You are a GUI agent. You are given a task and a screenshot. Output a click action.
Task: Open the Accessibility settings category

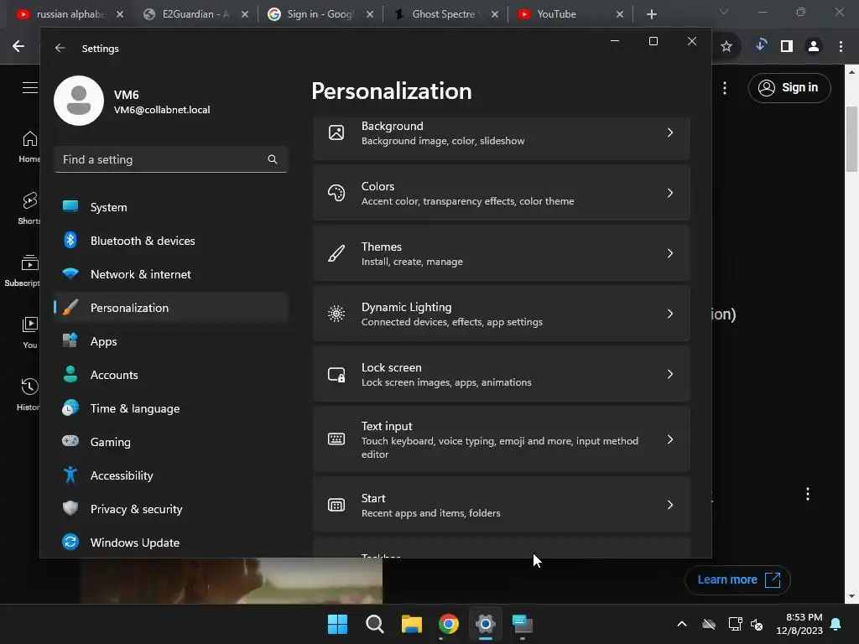pos(171,475)
